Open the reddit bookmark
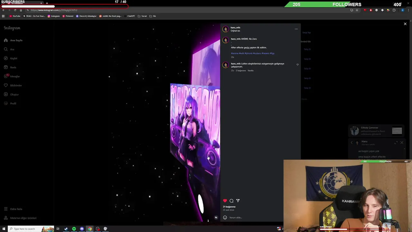Viewport: 412px width, 232px height. tap(110, 16)
